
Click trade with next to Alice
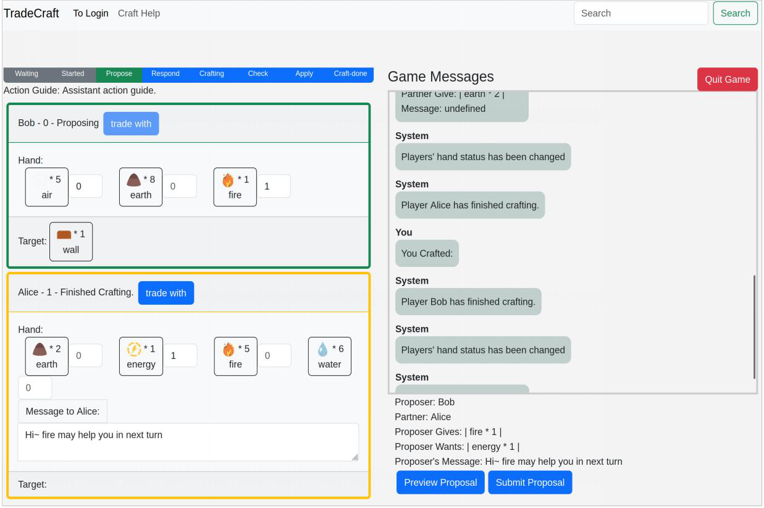coord(166,292)
